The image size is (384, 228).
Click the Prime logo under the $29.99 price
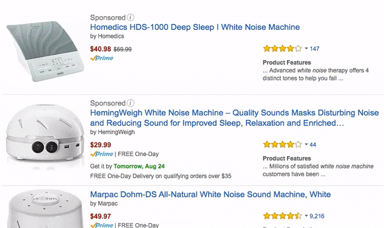tap(101, 154)
